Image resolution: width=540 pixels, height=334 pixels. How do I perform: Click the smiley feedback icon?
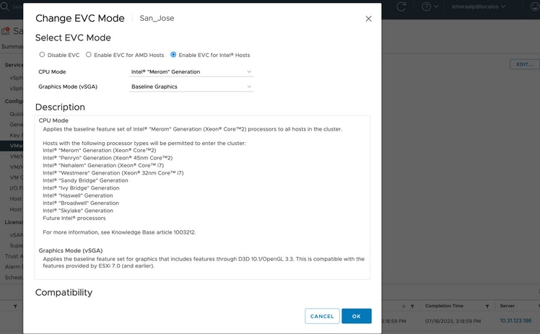[x=536, y=6]
